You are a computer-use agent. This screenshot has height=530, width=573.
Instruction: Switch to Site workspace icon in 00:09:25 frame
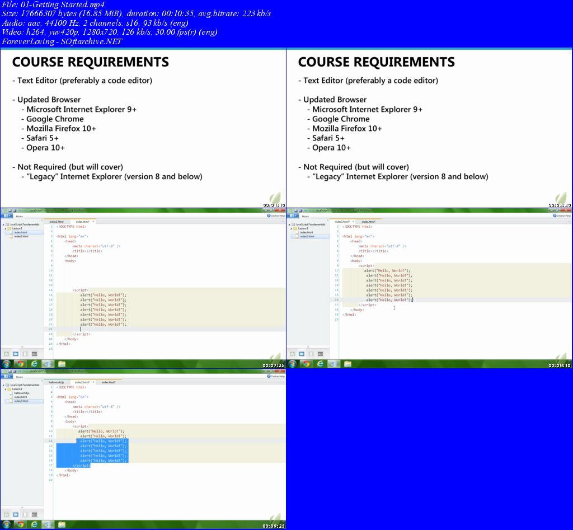click(6, 514)
